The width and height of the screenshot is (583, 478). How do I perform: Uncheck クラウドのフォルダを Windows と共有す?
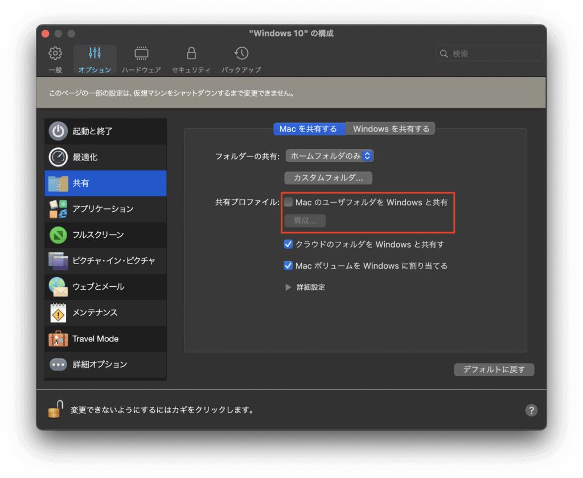pyautogui.click(x=288, y=244)
